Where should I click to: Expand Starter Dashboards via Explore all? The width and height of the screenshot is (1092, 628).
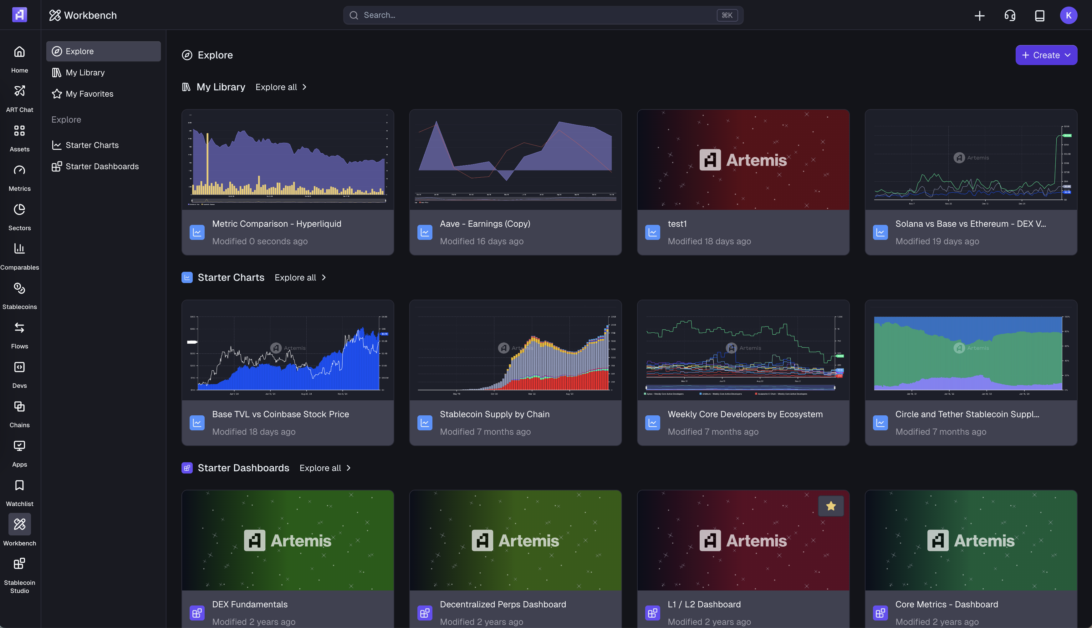(x=325, y=468)
